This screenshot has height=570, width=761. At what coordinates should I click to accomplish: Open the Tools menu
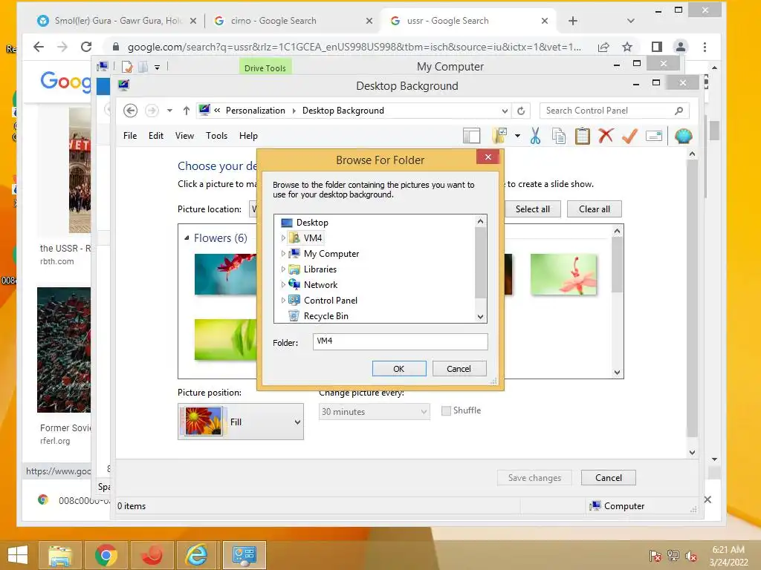pyautogui.click(x=216, y=136)
